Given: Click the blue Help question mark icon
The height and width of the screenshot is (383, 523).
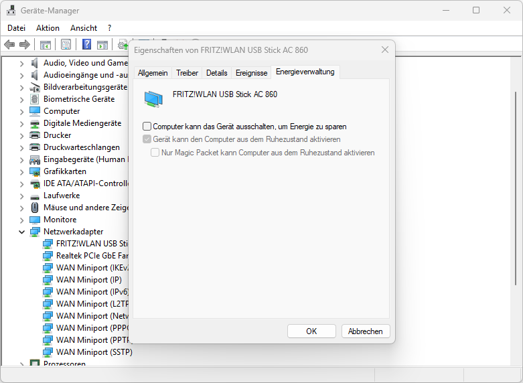Looking at the screenshot, I should point(86,44).
